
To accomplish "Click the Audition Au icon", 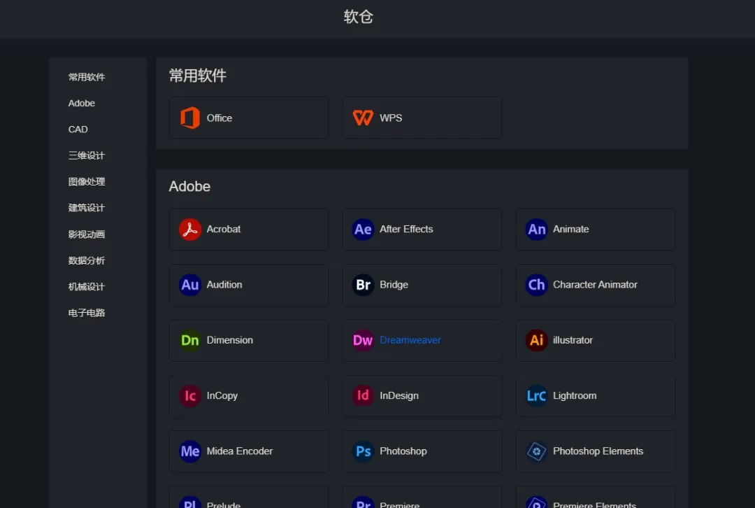I will [189, 285].
